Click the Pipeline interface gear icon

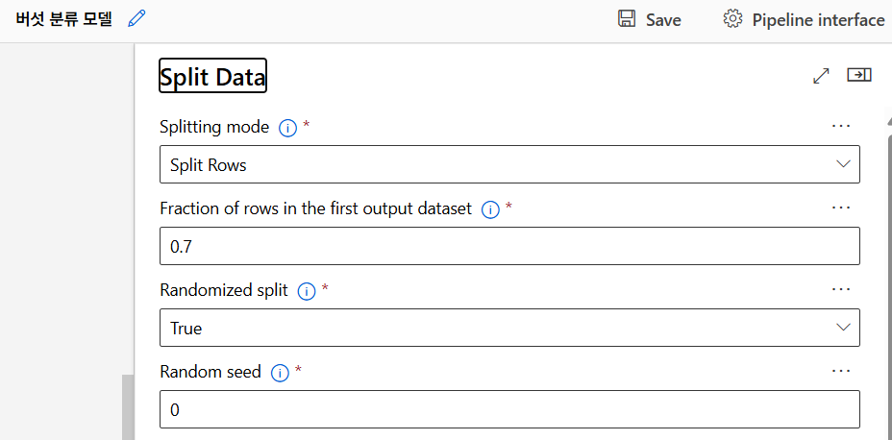pyautogui.click(x=733, y=19)
